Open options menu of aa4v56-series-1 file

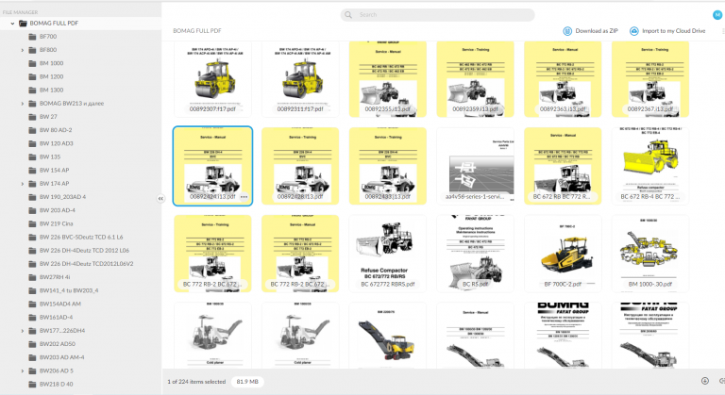click(x=512, y=199)
